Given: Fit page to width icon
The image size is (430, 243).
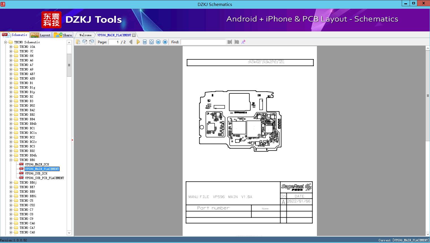Looking at the screenshot, I should [x=145, y=42].
